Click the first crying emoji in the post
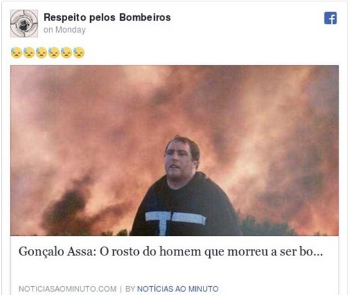Screen dimensions: 350x295 coord(16,52)
